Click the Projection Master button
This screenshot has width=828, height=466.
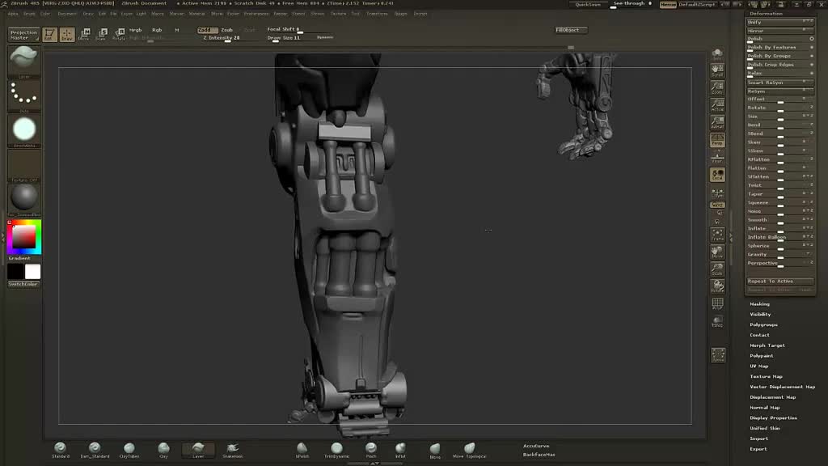tap(23, 35)
